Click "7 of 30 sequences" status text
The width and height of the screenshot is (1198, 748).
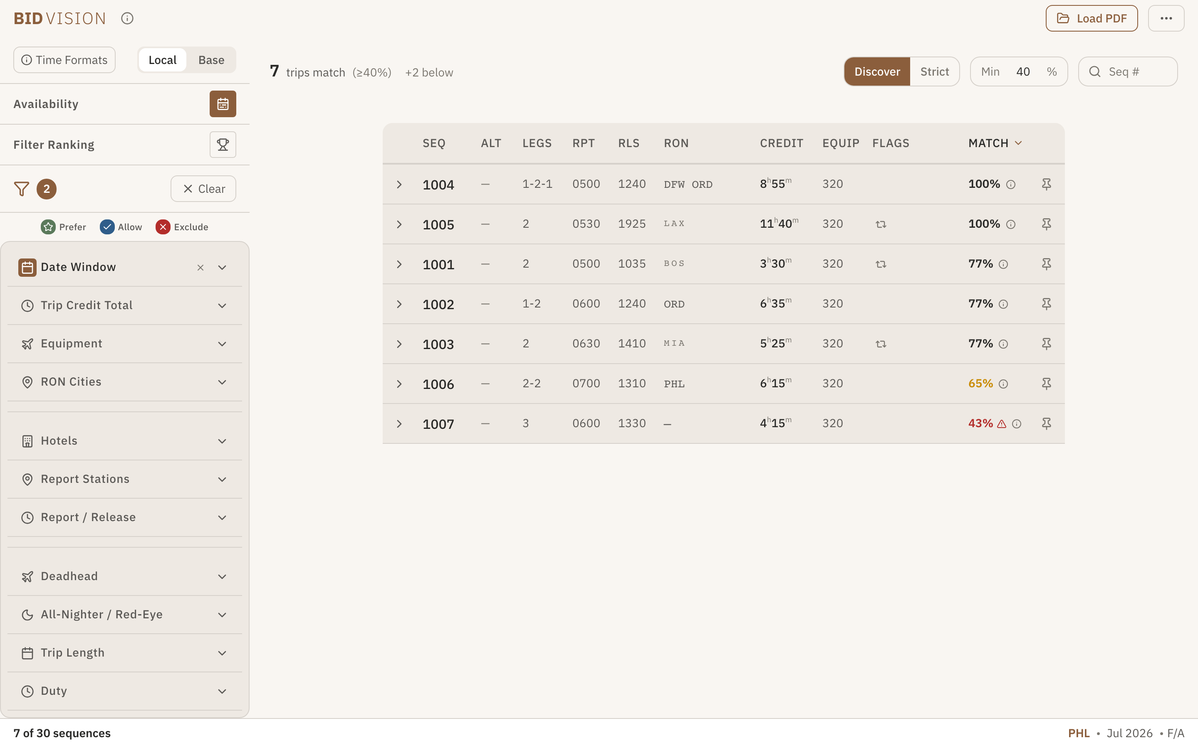pyautogui.click(x=62, y=733)
